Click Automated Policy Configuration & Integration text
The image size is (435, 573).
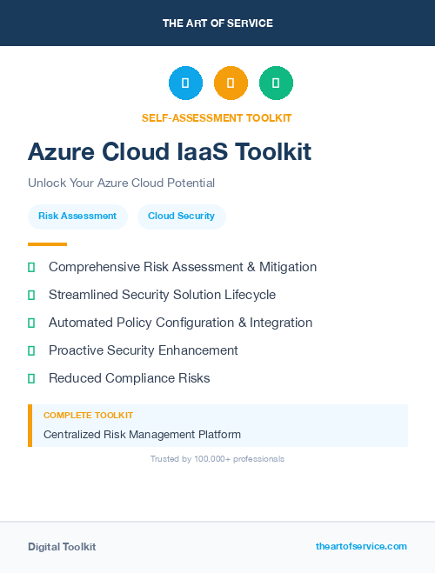[x=180, y=323]
